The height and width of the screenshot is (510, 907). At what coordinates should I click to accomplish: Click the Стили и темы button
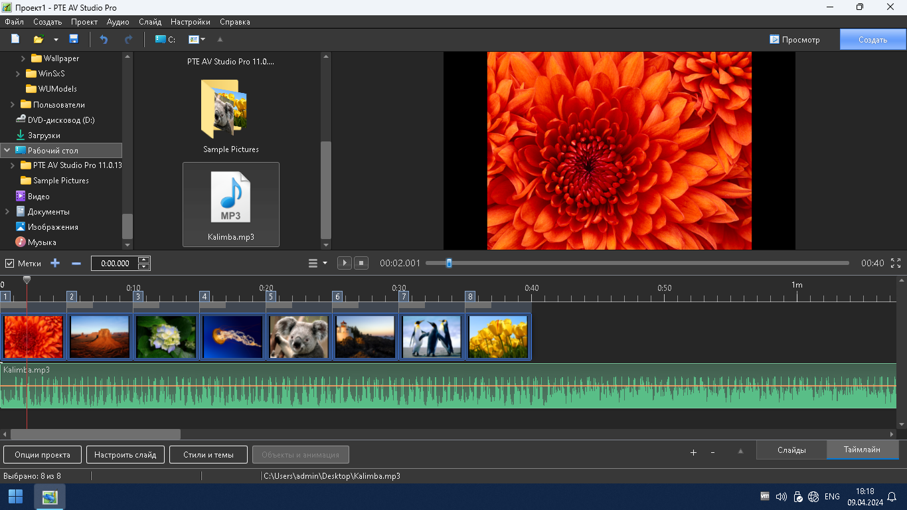click(208, 455)
